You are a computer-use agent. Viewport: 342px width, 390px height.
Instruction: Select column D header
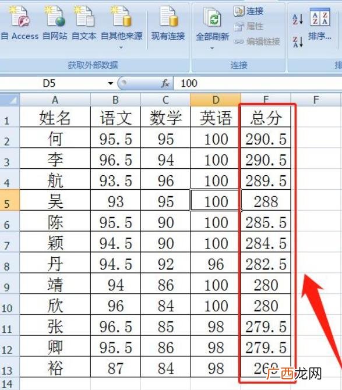pos(216,100)
